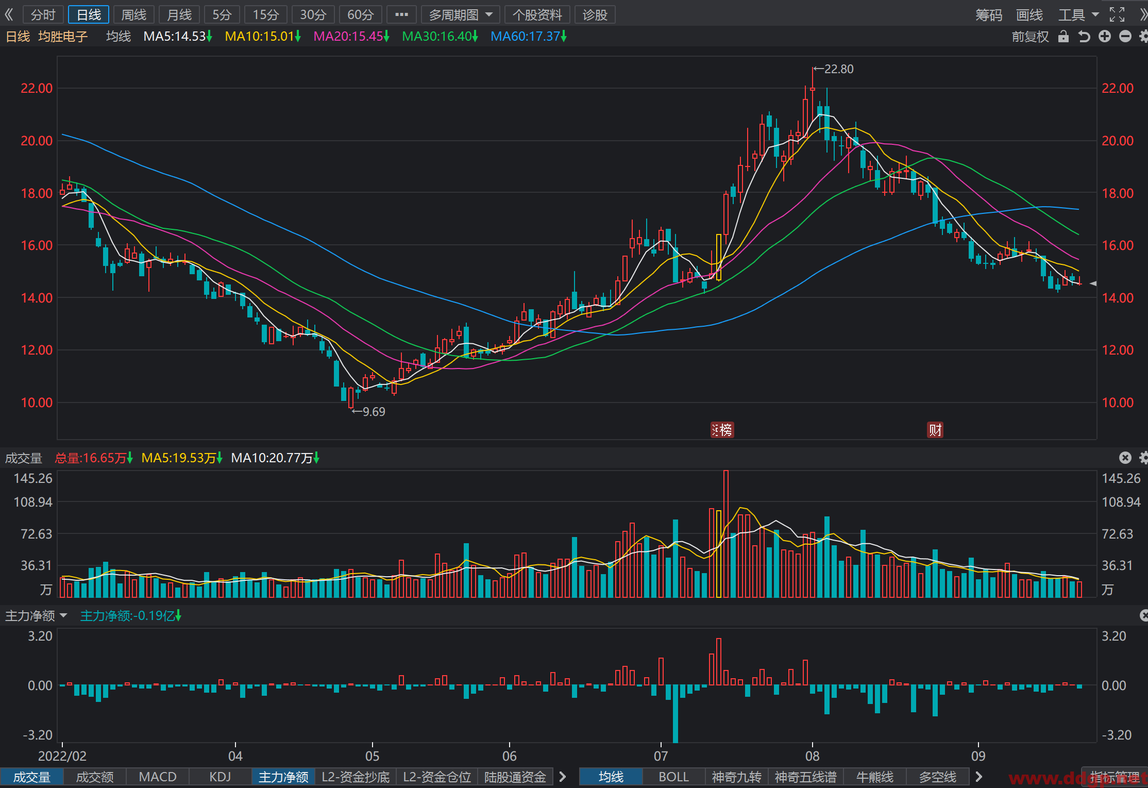This screenshot has width=1148, height=788.
Task: Select 均线 main-chart indicator tab
Action: coord(611,777)
